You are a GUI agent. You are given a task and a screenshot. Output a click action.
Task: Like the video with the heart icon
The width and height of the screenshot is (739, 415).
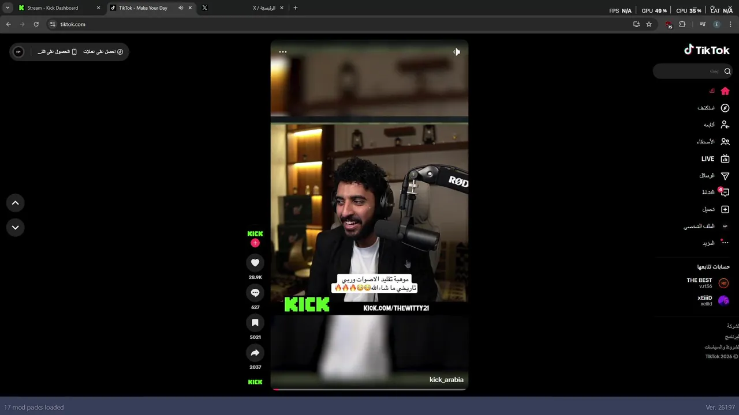pyautogui.click(x=255, y=263)
